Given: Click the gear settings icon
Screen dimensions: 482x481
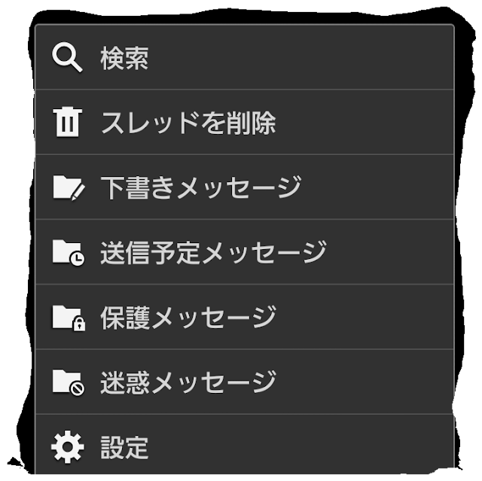Looking at the screenshot, I should point(67,447).
